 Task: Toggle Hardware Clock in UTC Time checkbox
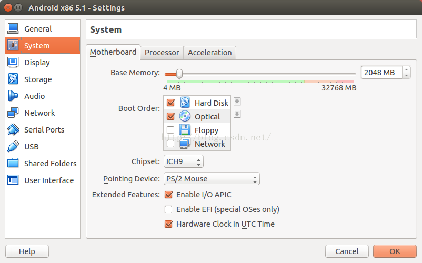168,224
